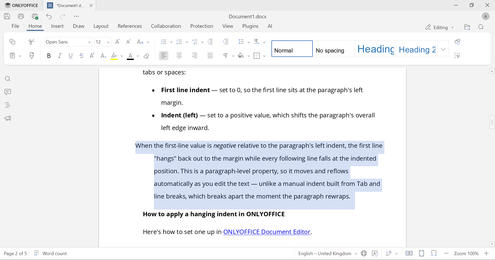Open the Comments panel in left sidebar
The image size is (495, 260).
pos(8,92)
